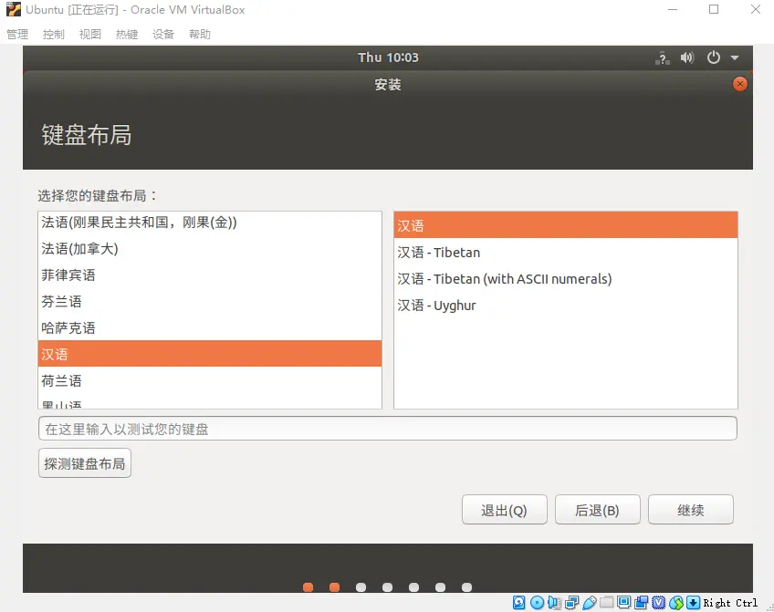Click the keyboard test input field
Screen dimensions: 774x612
(388, 429)
